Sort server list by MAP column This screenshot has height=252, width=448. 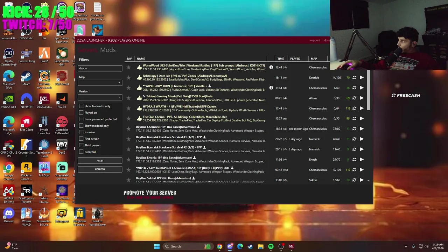coord(314,59)
